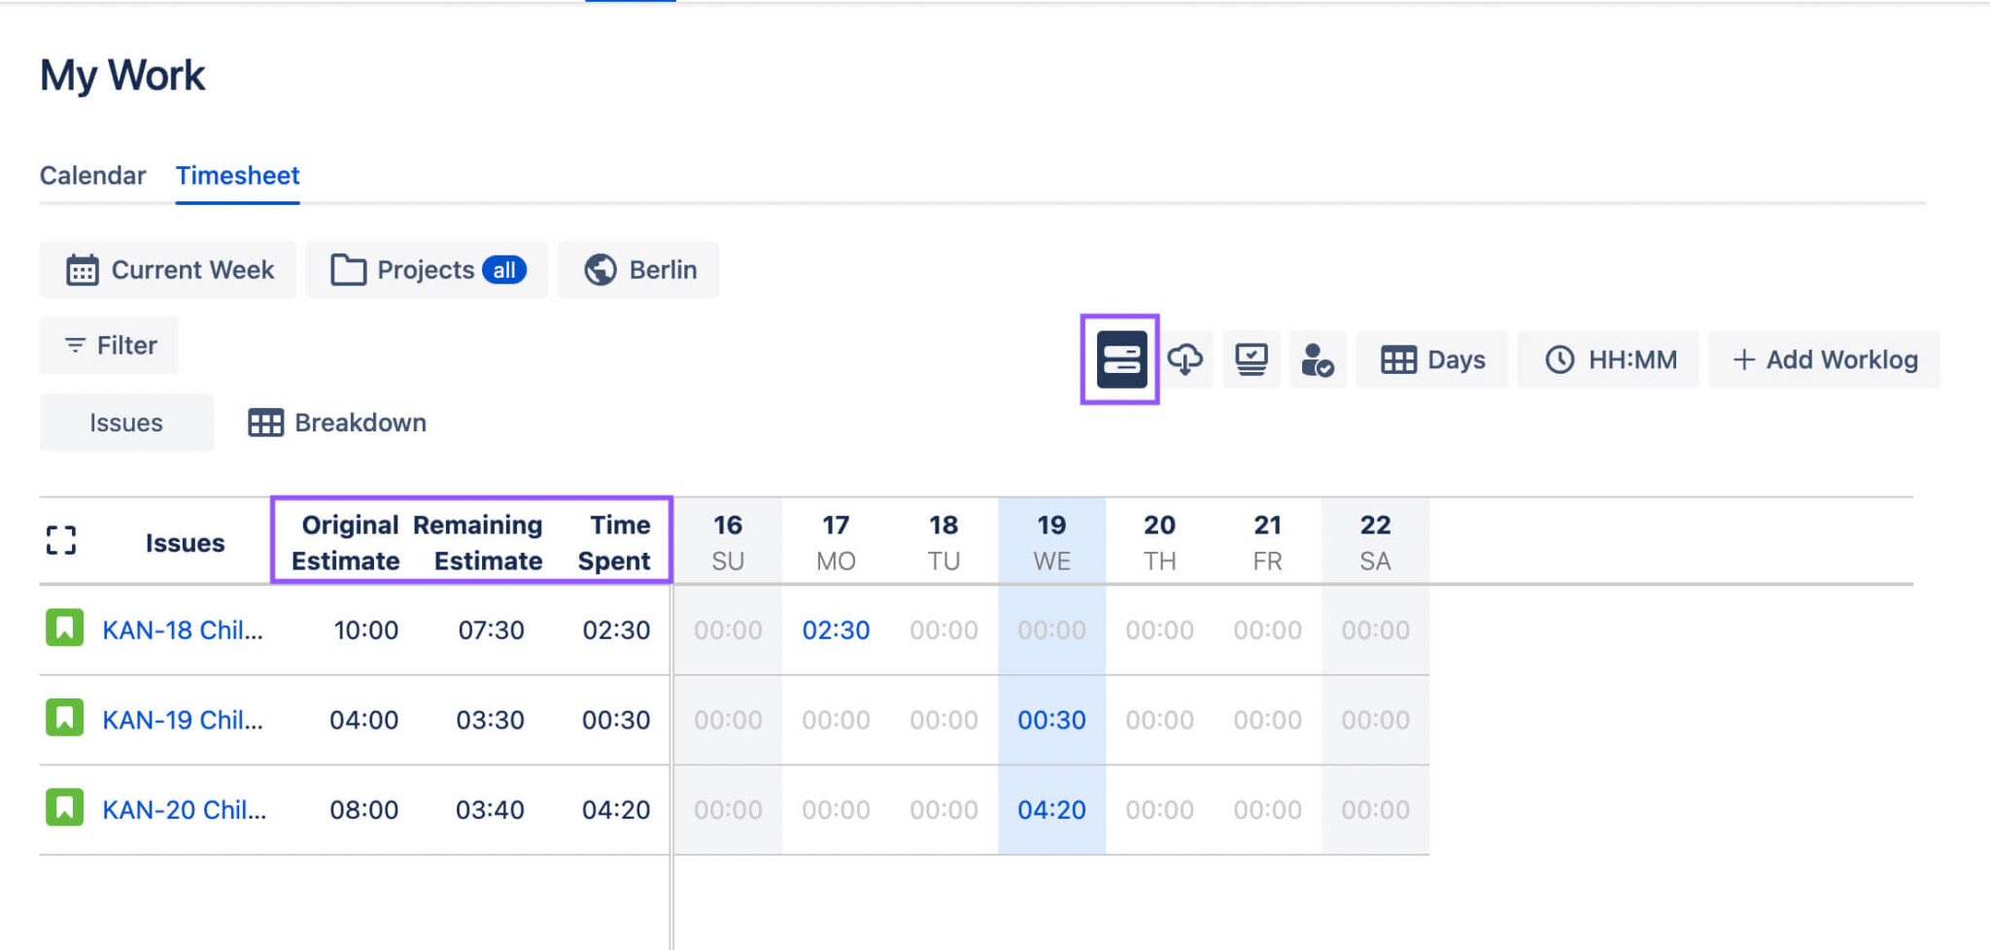This screenshot has width=1990, height=950.
Task: Click the globe icon next to Berlin
Action: [x=600, y=270]
